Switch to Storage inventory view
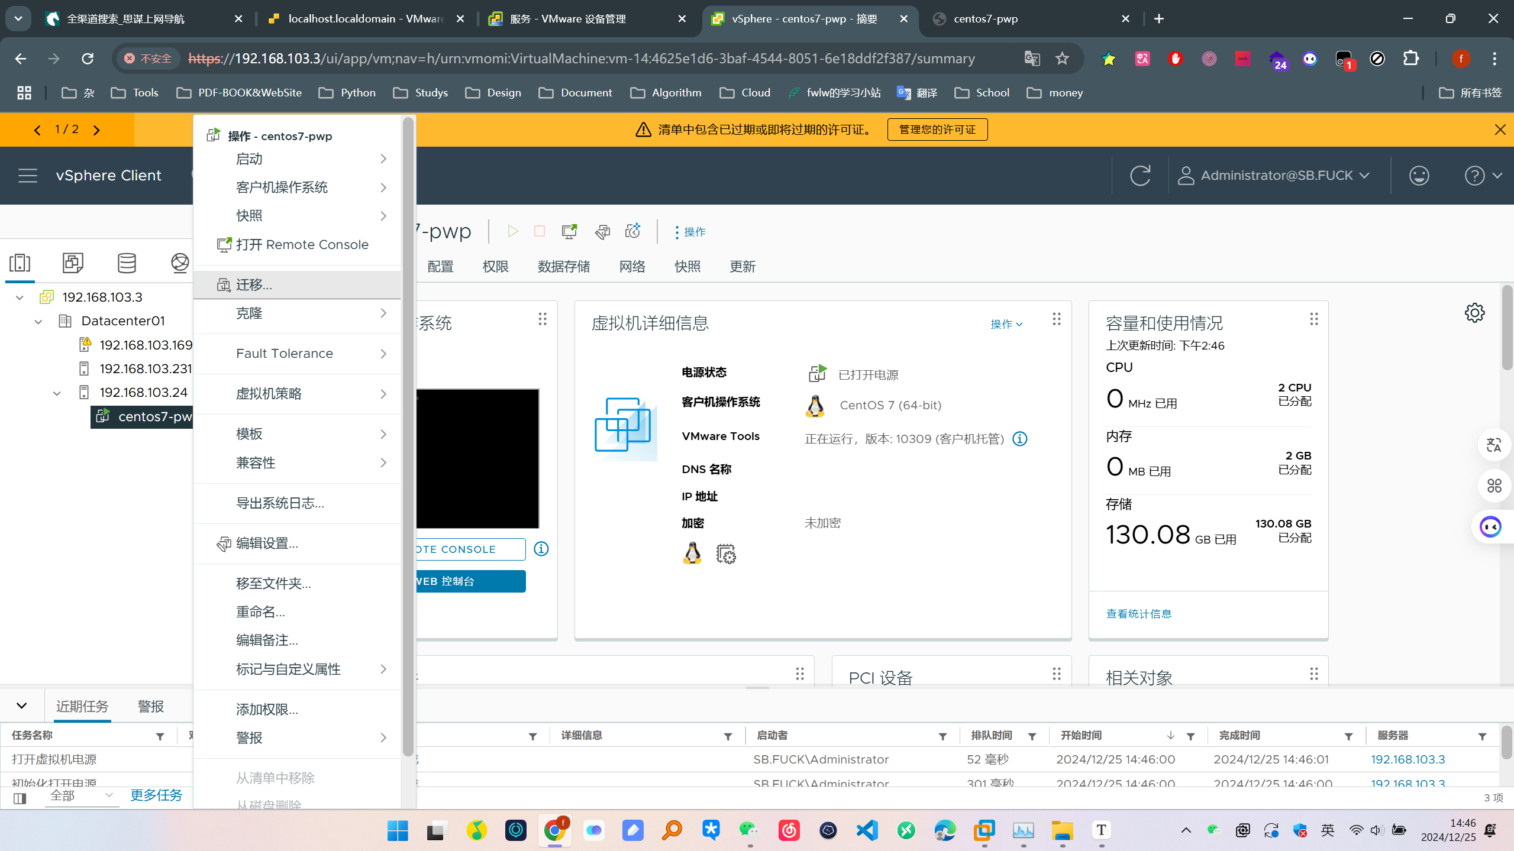The height and width of the screenshot is (851, 1514). [x=127, y=263]
